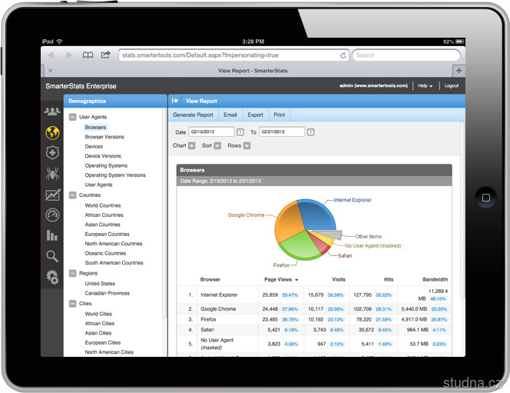
Task: Click the Demographics panel header
Action: coord(115,101)
